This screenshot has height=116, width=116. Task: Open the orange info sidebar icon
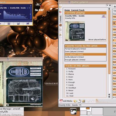60,25
